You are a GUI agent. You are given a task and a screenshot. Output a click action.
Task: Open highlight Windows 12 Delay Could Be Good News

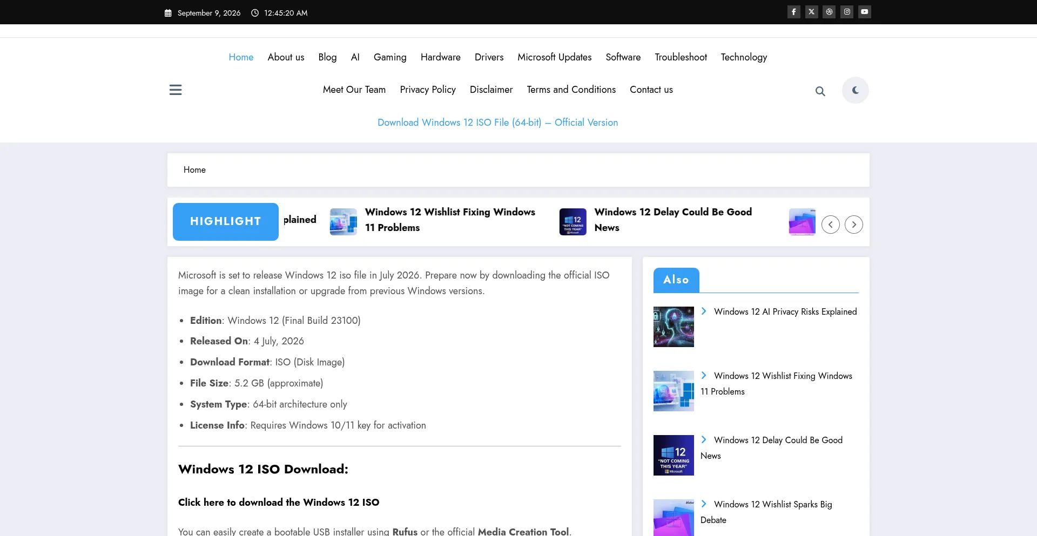coord(673,220)
